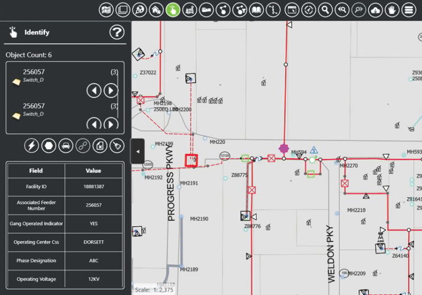
Task: Click the lightning bolt action button
Action: tap(31, 146)
